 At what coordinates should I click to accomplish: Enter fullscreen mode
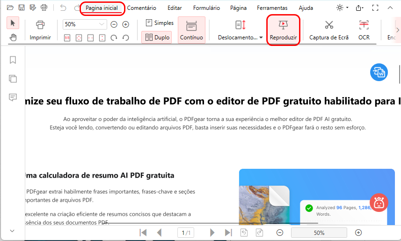coord(375,8)
